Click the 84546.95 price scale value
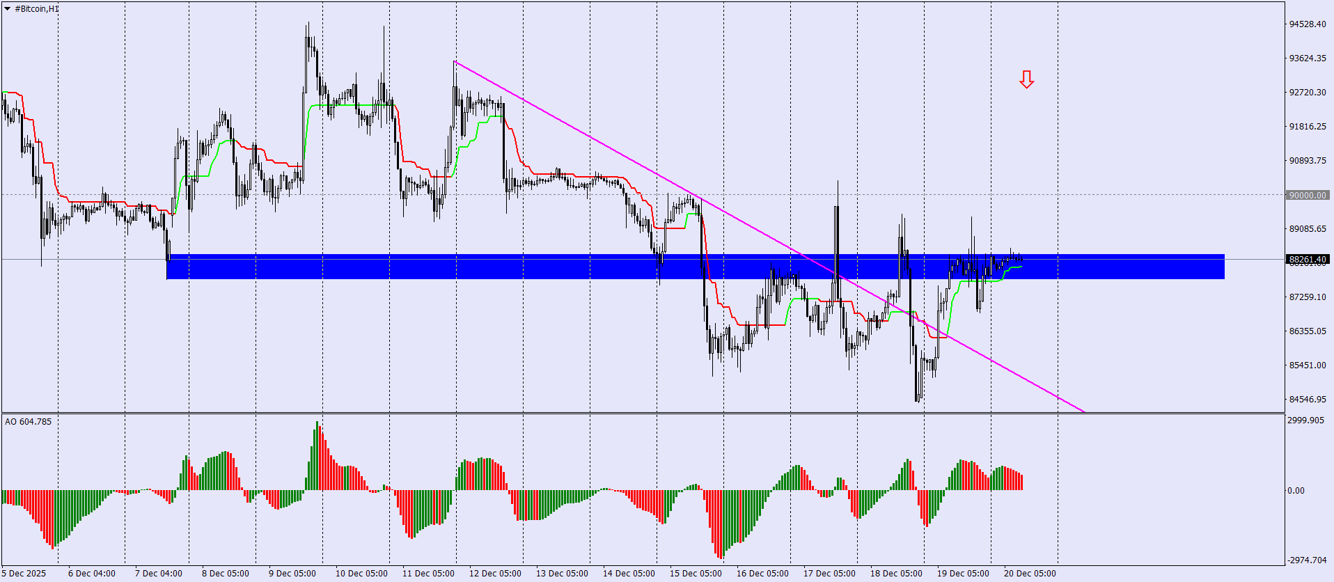The height and width of the screenshot is (582, 1334). pos(1308,400)
